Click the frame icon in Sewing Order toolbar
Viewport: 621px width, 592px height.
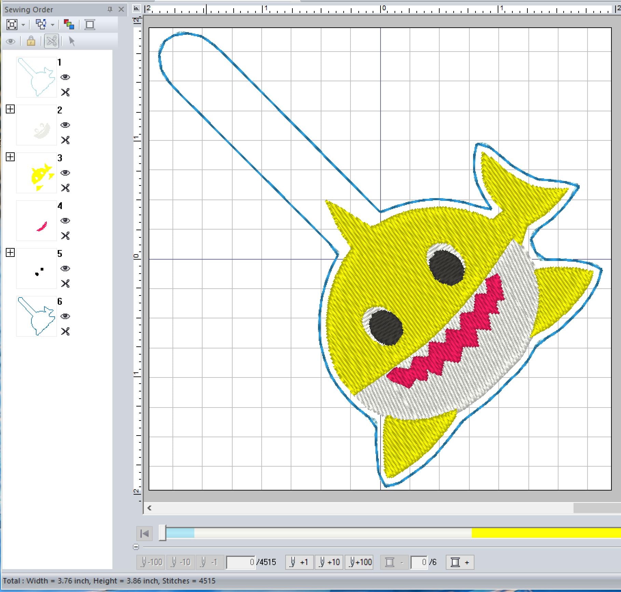pyautogui.click(x=90, y=25)
